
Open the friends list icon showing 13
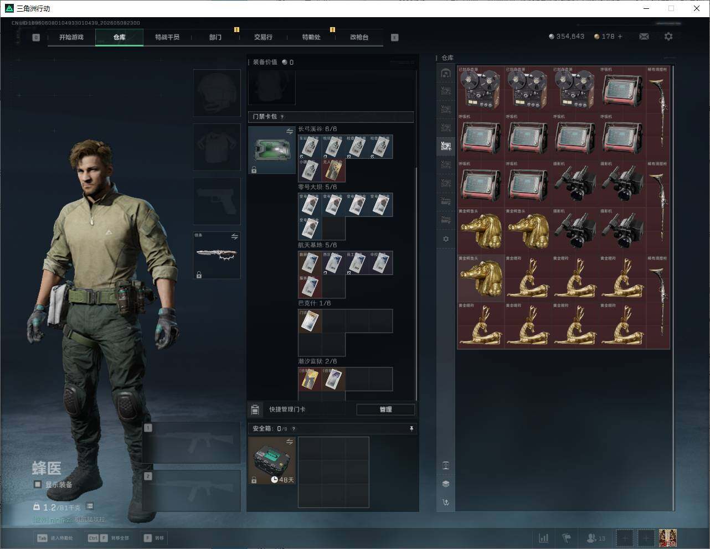[x=596, y=538]
